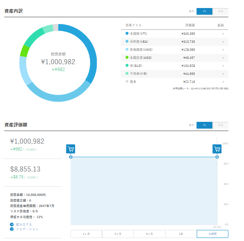Click the +$8.75 gain value

click(x=17, y=177)
